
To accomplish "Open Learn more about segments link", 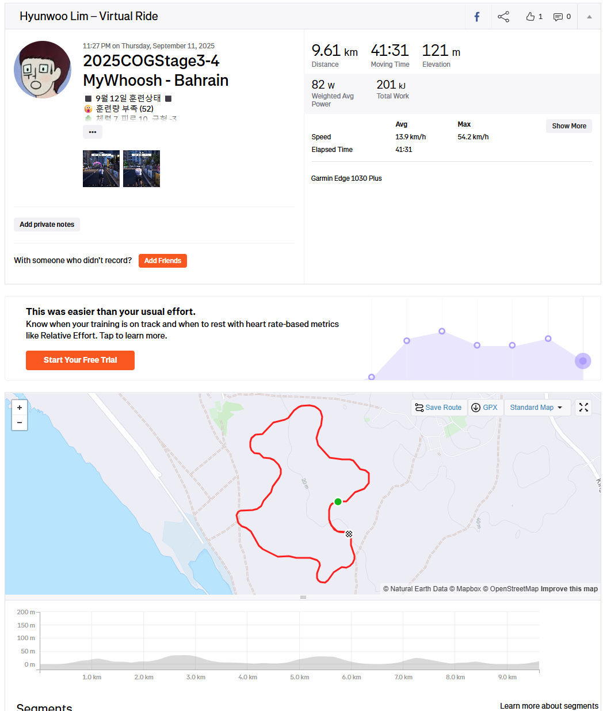I will (x=549, y=706).
